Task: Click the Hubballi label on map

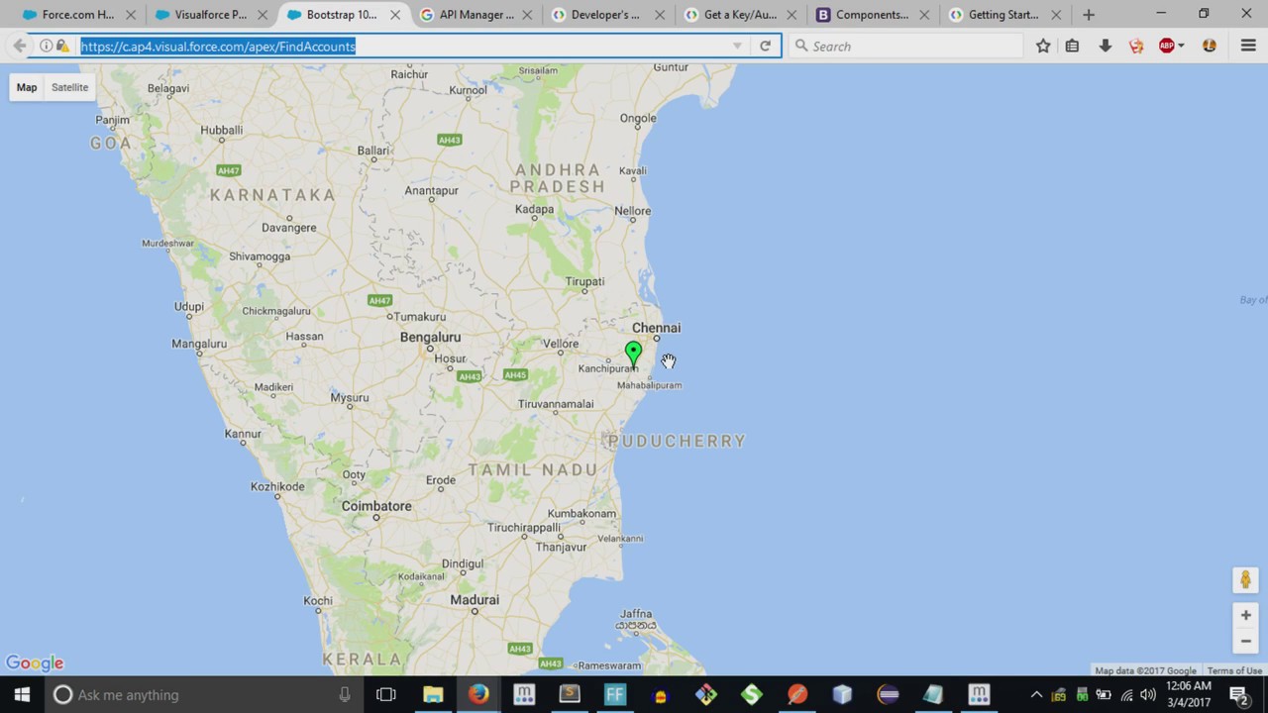Action: pyautogui.click(x=222, y=130)
